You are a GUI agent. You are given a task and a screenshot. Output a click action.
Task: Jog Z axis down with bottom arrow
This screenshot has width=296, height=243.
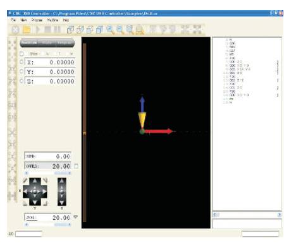click(61, 203)
